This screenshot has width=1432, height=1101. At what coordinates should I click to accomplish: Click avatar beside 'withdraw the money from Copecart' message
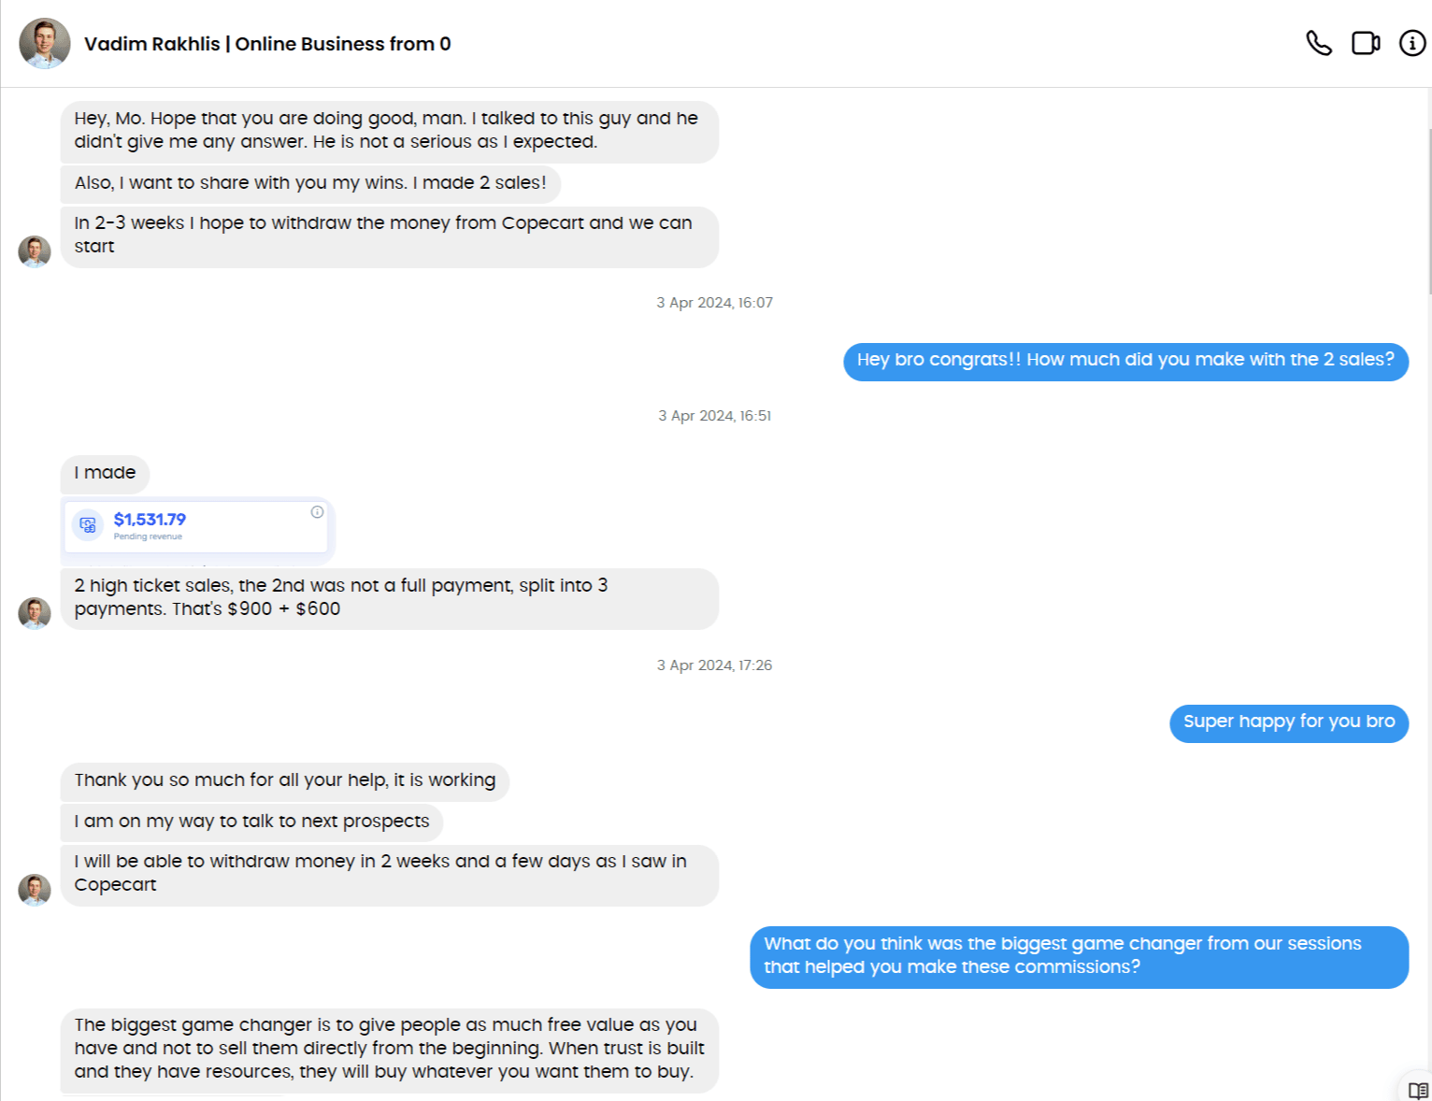35,251
